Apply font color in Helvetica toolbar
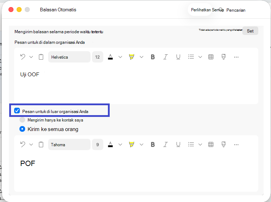 [110, 57]
